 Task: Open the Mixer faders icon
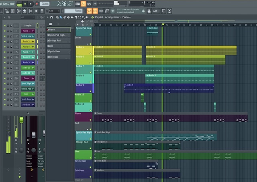31,11
